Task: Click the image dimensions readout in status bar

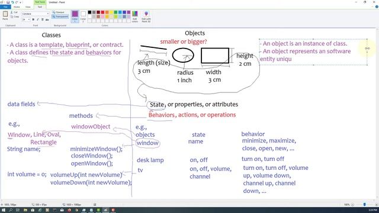Action: pos(72,205)
